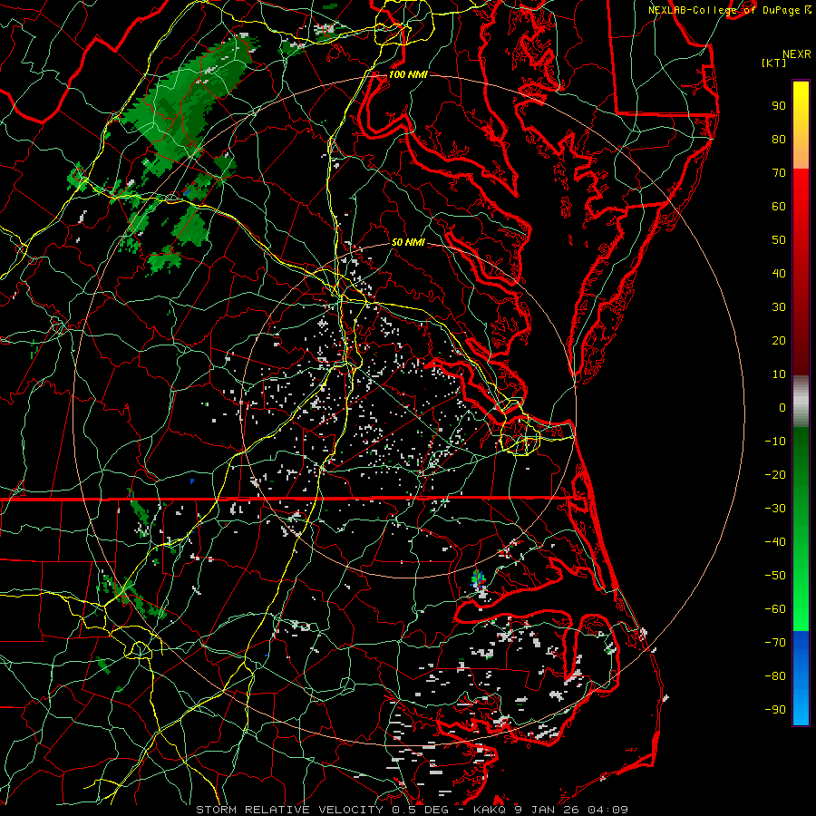Click the 30 value on the velocity scale

(779, 307)
